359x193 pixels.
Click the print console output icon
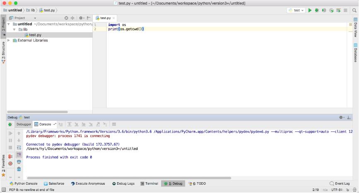(x=19, y=162)
